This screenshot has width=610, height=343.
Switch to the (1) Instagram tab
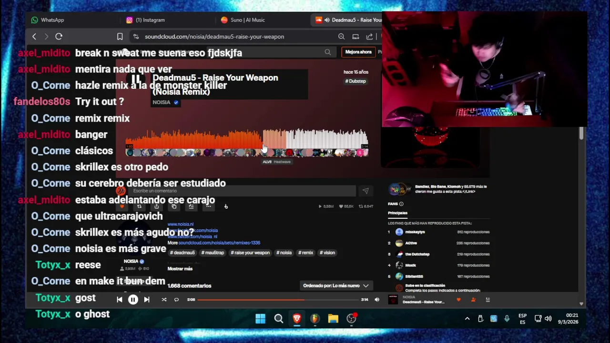coord(146,20)
